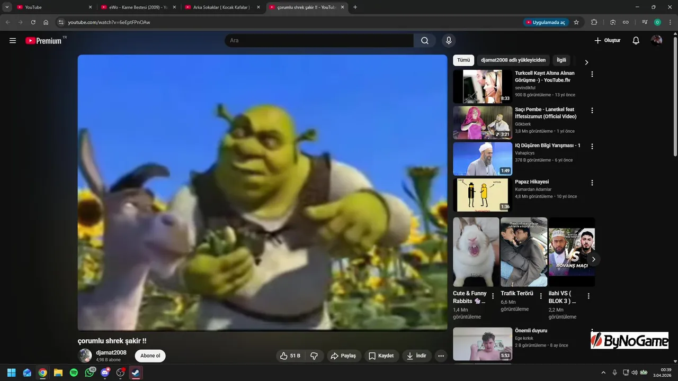The width and height of the screenshot is (678, 381).
Task: Open WhatsApp from the taskbar
Action: pyautogui.click(x=90, y=373)
